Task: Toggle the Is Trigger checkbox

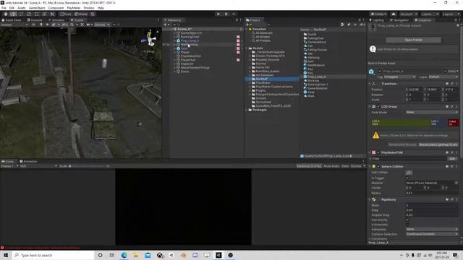Action: tap(407, 178)
